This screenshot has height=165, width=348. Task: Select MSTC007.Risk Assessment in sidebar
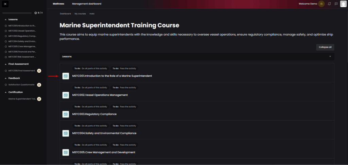[x=22, y=57]
